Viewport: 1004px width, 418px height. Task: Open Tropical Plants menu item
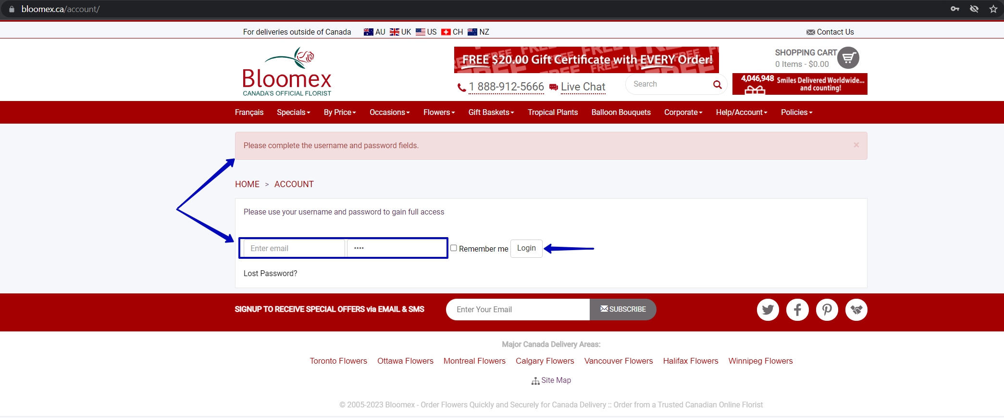click(x=553, y=112)
